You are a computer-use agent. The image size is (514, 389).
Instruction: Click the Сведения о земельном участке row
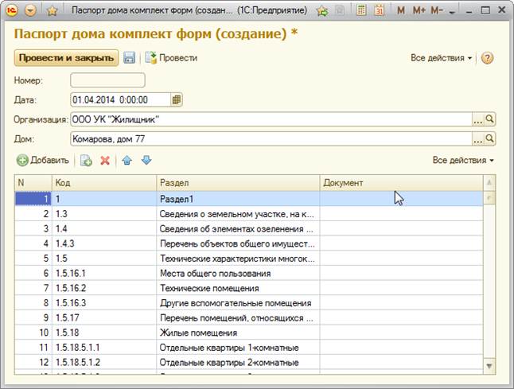click(x=249, y=214)
